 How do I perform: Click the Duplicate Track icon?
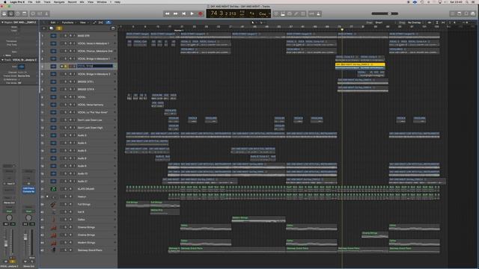51,28
